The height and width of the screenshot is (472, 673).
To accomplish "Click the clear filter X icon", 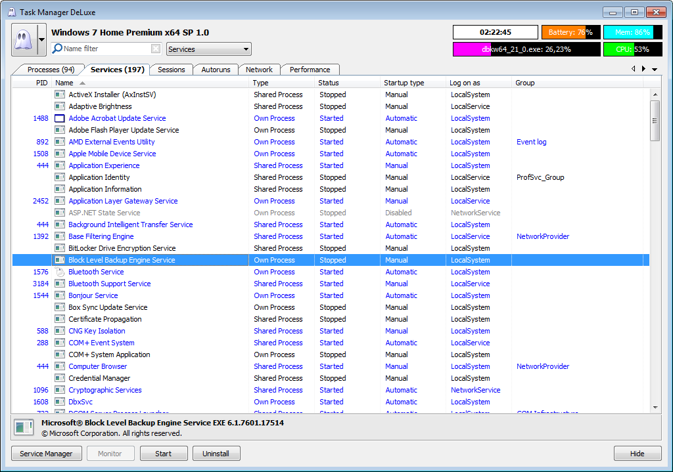I will click(x=156, y=49).
